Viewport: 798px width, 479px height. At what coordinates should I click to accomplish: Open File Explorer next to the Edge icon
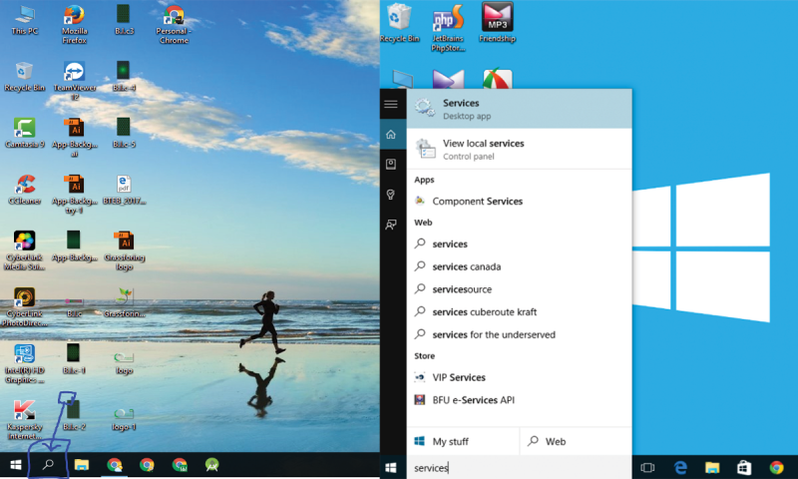(712, 467)
